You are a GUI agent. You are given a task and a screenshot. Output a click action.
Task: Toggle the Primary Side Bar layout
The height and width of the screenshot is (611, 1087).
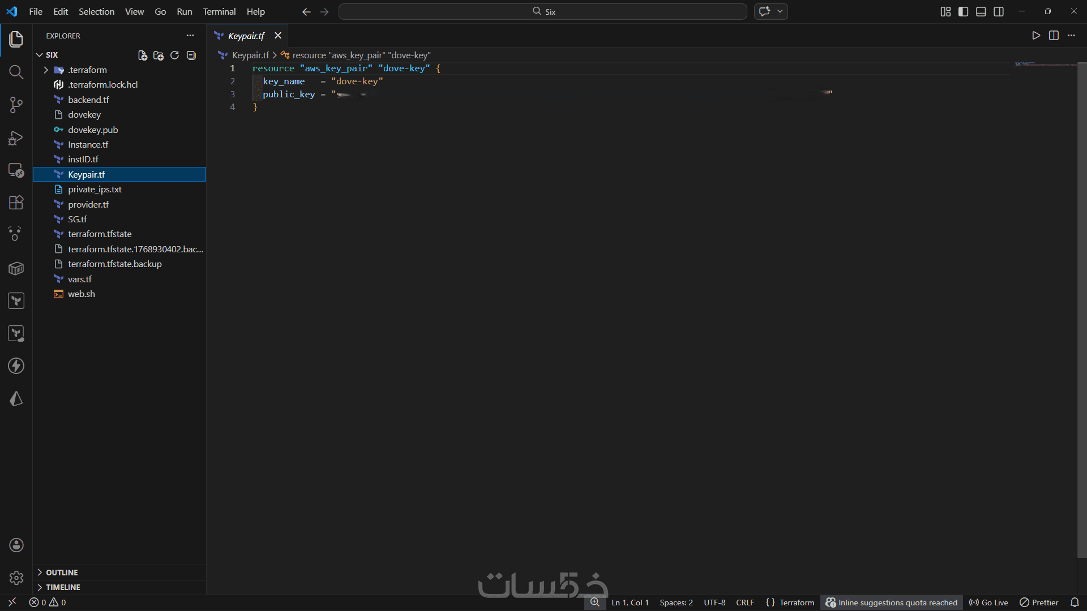pyautogui.click(x=963, y=11)
